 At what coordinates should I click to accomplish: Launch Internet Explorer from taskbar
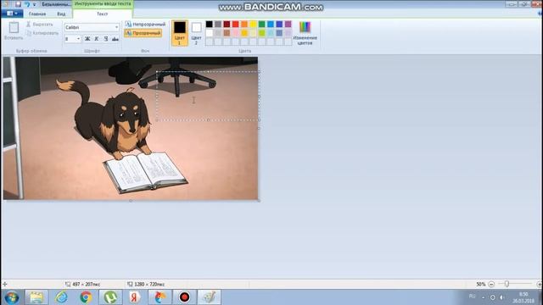click(x=61, y=297)
